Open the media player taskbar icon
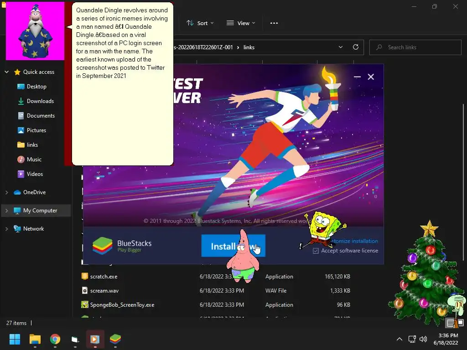The height and width of the screenshot is (350, 467). pos(95,339)
